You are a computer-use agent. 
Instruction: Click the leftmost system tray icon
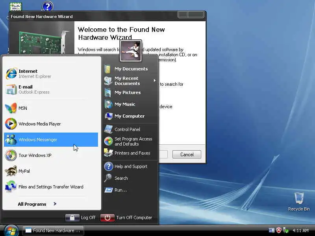pos(272,230)
